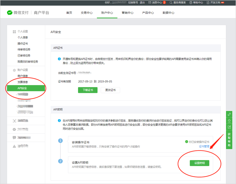
Task: Expand the 数据中心 dropdown menu
Action: coord(168,13)
